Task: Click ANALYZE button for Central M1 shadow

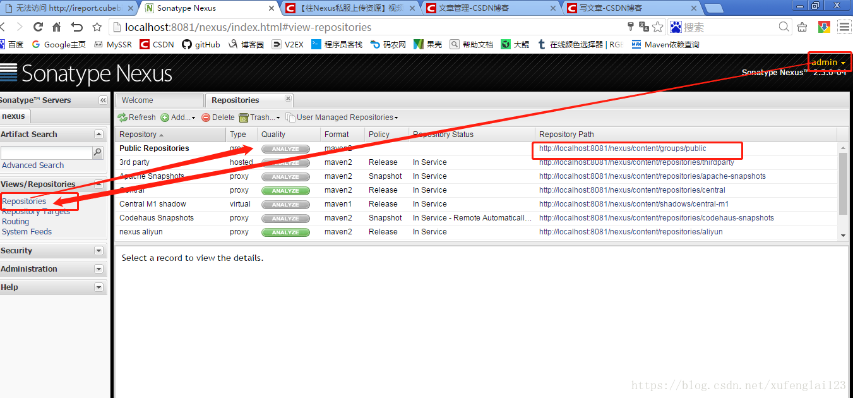Action: [x=285, y=205]
